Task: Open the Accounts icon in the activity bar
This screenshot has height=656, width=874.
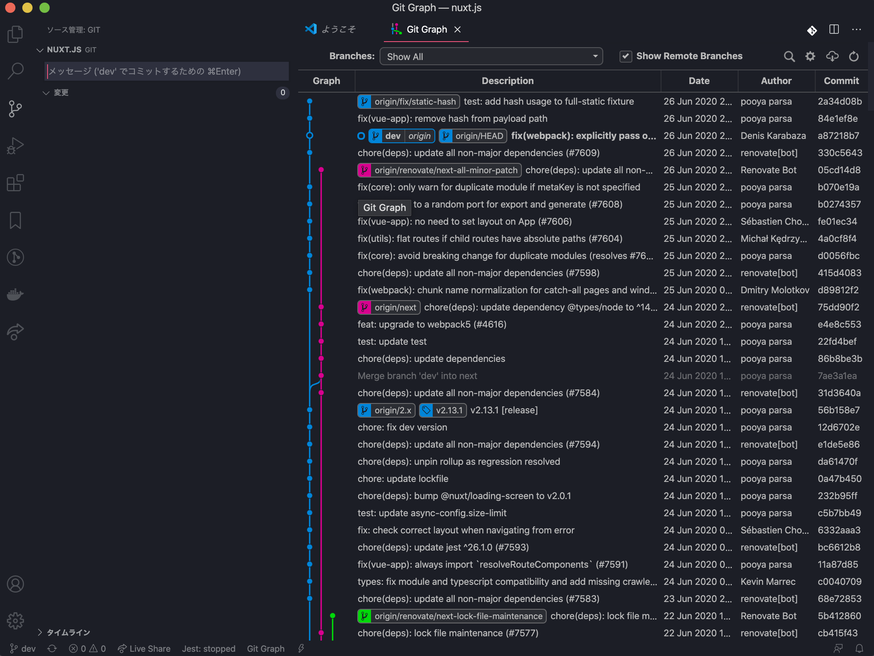Action: 15,584
